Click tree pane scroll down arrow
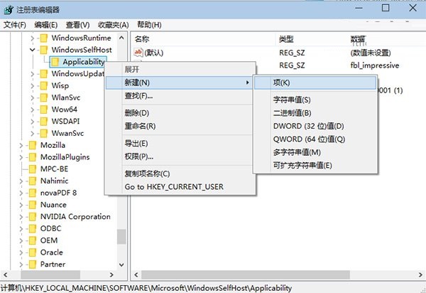Screen dimensions: 426x293 coord(121,265)
